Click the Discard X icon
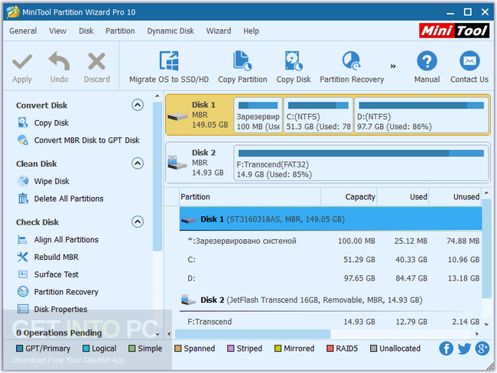 96,61
